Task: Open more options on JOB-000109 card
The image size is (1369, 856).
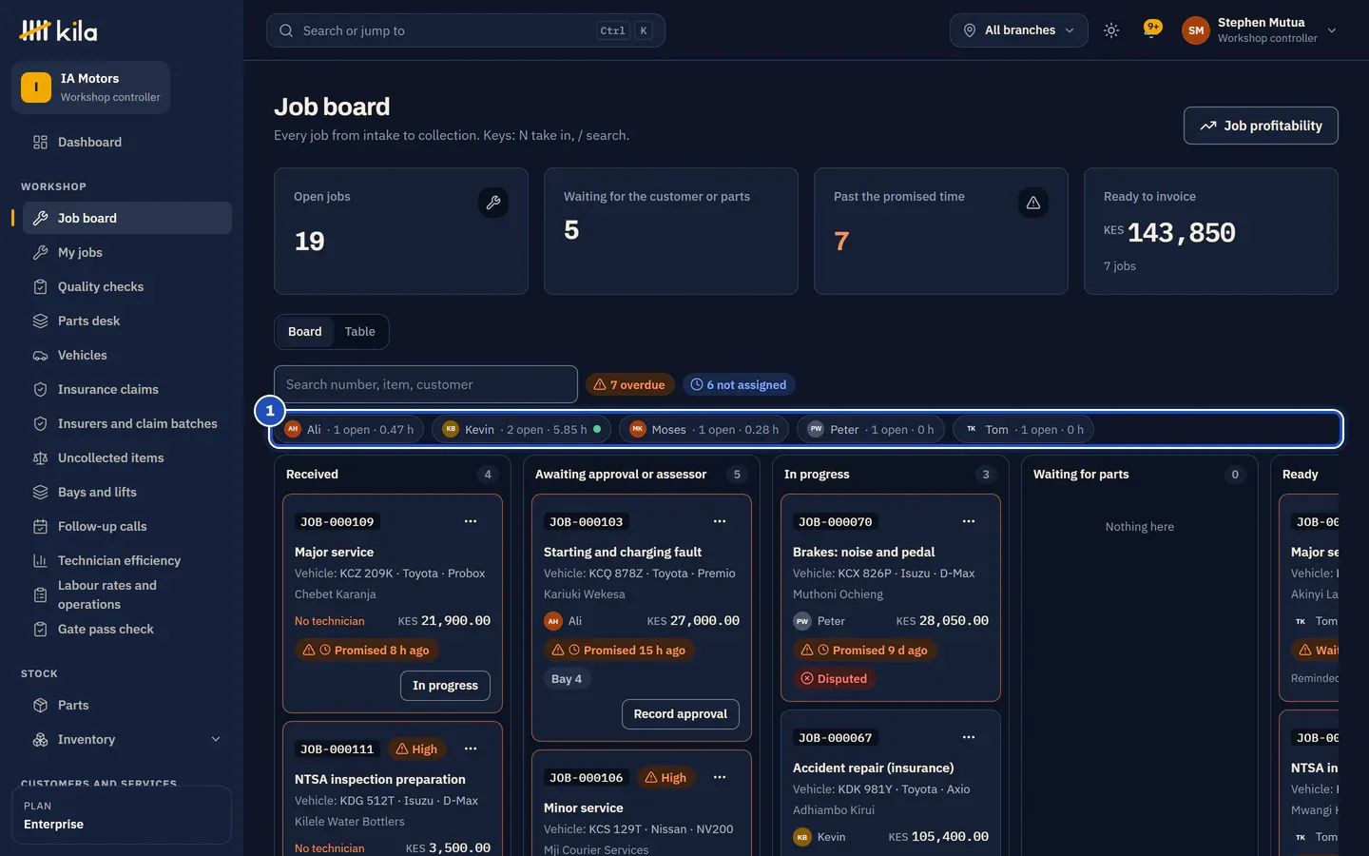Action: (x=471, y=521)
